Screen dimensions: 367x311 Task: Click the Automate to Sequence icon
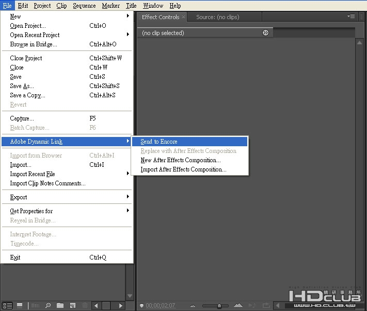[35, 305]
